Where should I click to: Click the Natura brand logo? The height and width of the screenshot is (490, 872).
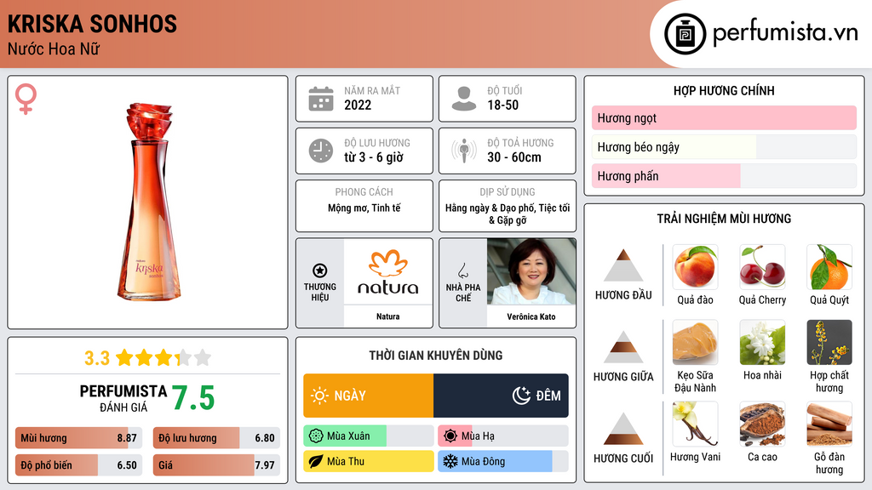tap(387, 271)
